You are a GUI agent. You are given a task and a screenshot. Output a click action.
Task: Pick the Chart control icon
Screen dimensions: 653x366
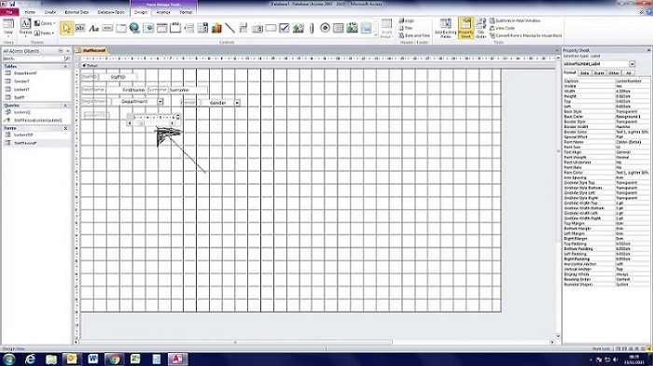coord(216,28)
